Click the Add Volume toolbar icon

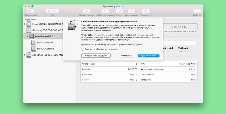click(x=49, y=11)
